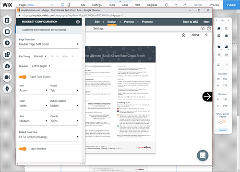Open the Size Medium dropdown
The width and height of the screenshot is (240, 172).
tap(33, 121)
